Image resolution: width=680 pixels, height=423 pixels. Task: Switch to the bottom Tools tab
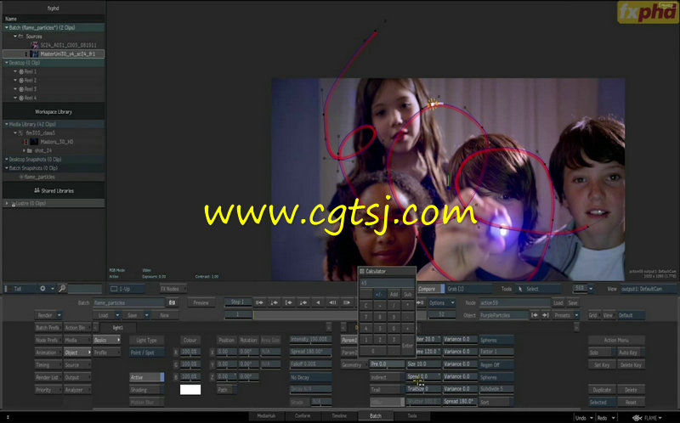click(412, 415)
